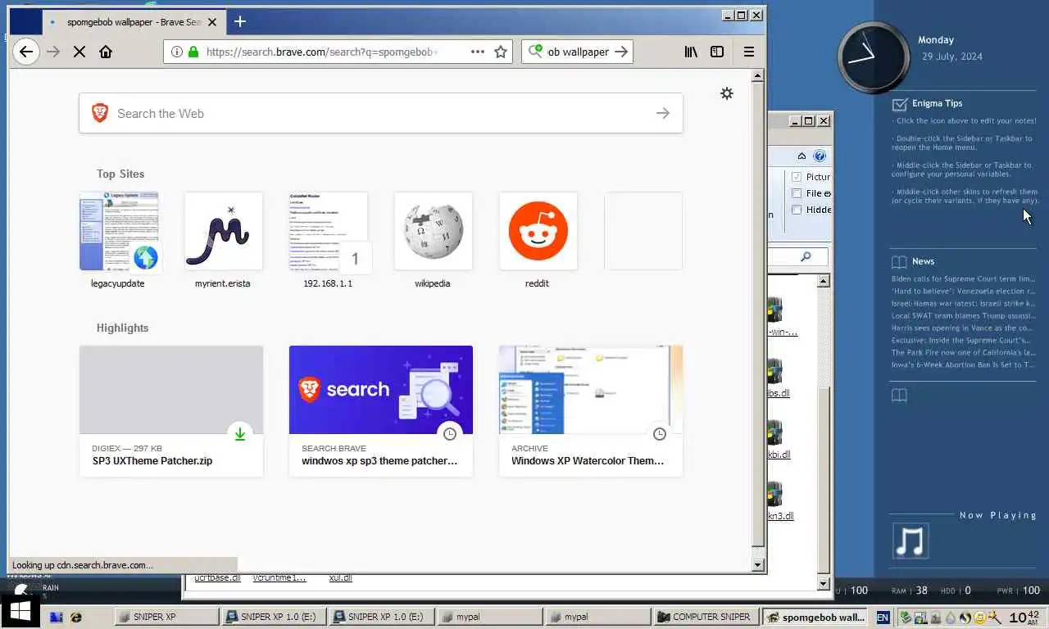Toggle the browser sidebar icon
This screenshot has width=1049, height=629.
click(x=717, y=52)
